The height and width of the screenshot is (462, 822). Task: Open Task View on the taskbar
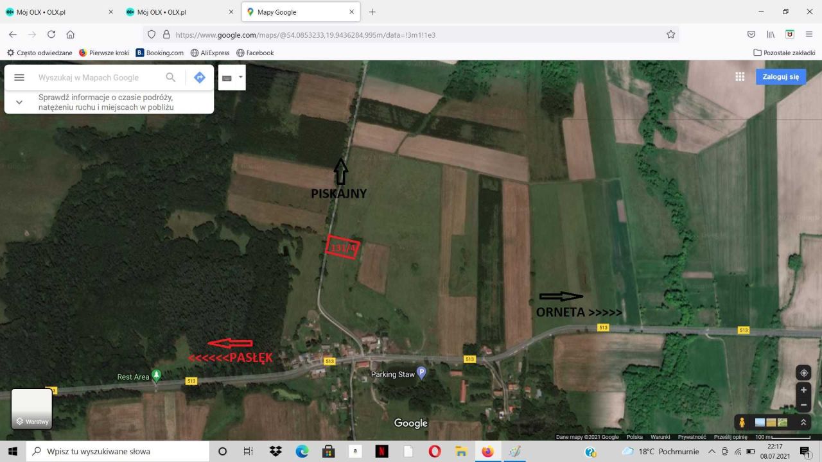click(x=249, y=451)
